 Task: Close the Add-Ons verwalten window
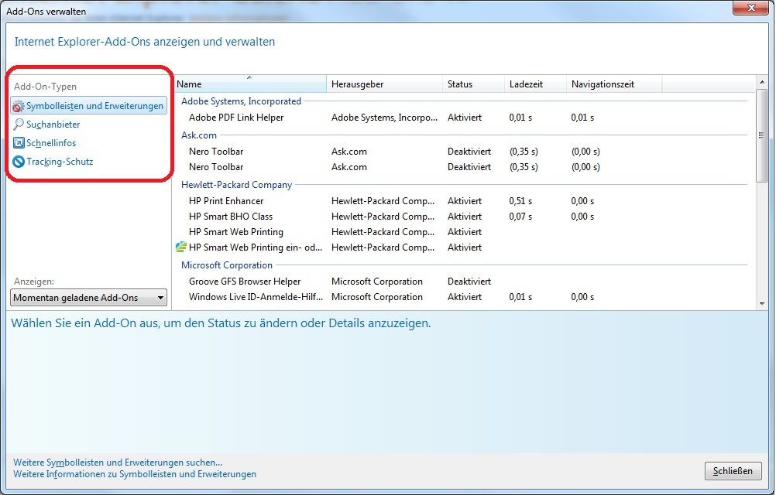[x=750, y=8]
